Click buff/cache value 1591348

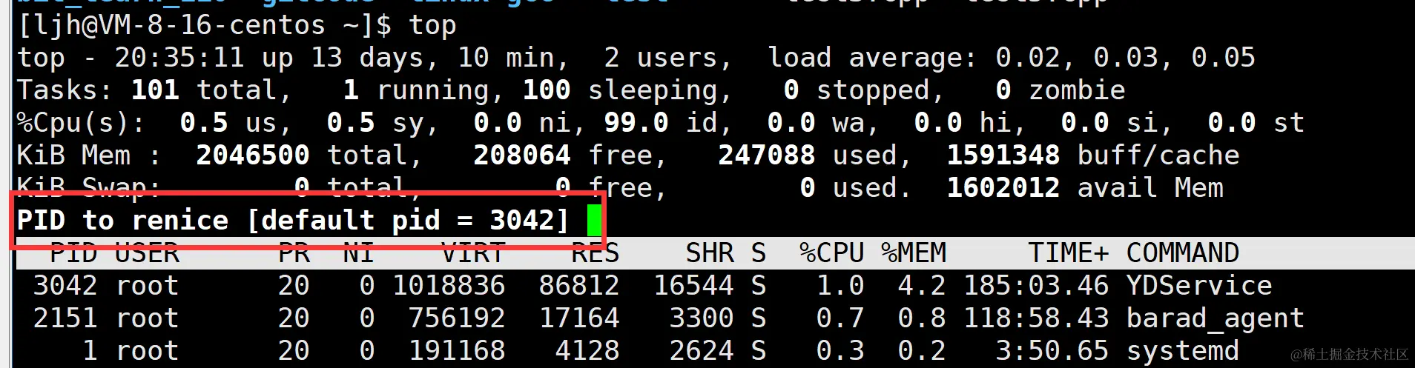click(1003, 155)
